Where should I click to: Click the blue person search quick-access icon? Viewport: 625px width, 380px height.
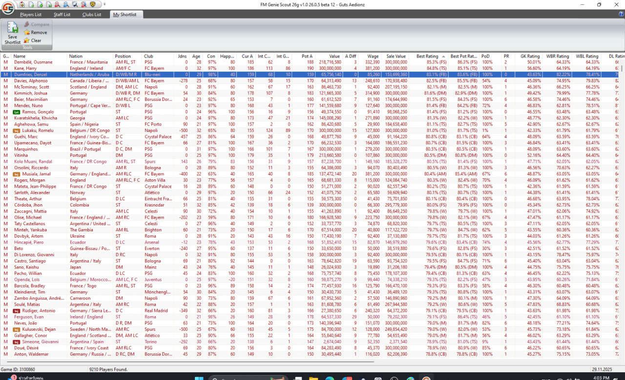tap(67, 4)
